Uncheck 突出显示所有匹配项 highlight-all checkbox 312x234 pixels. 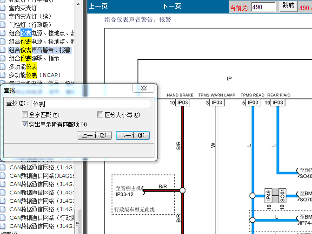pyautogui.click(x=25, y=124)
